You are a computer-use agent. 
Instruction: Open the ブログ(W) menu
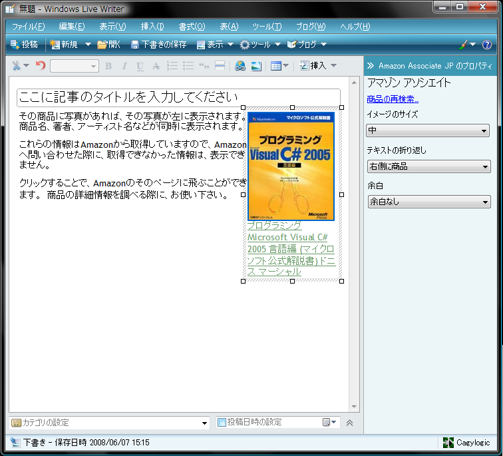coord(310,27)
